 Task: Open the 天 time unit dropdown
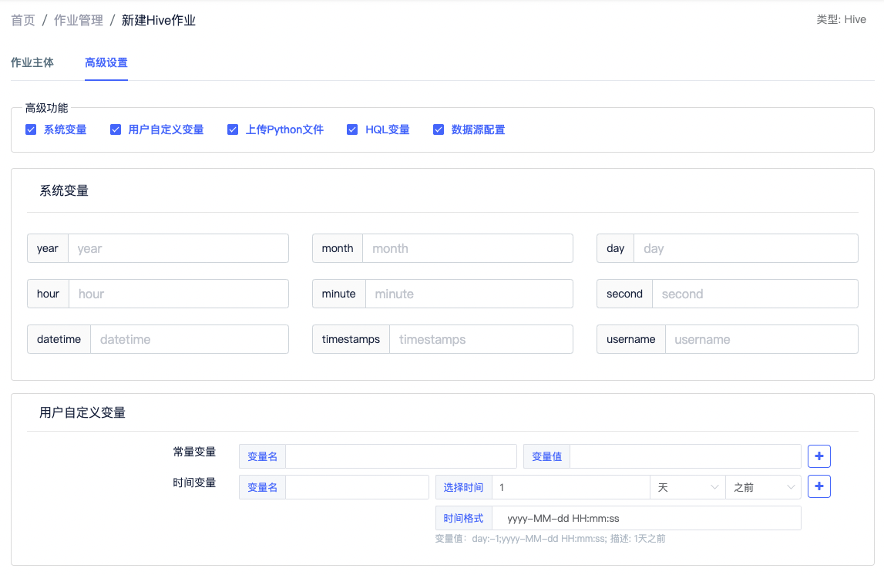coord(687,487)
